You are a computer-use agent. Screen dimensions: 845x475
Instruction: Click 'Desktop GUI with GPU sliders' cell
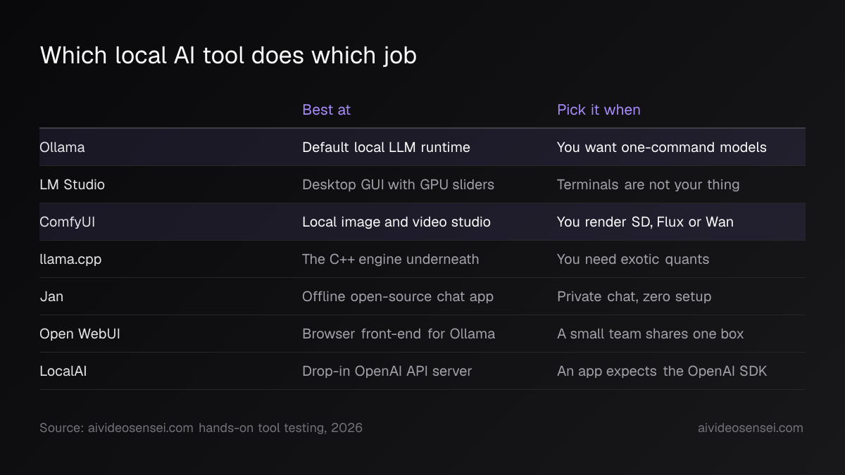tap(398, 184)
